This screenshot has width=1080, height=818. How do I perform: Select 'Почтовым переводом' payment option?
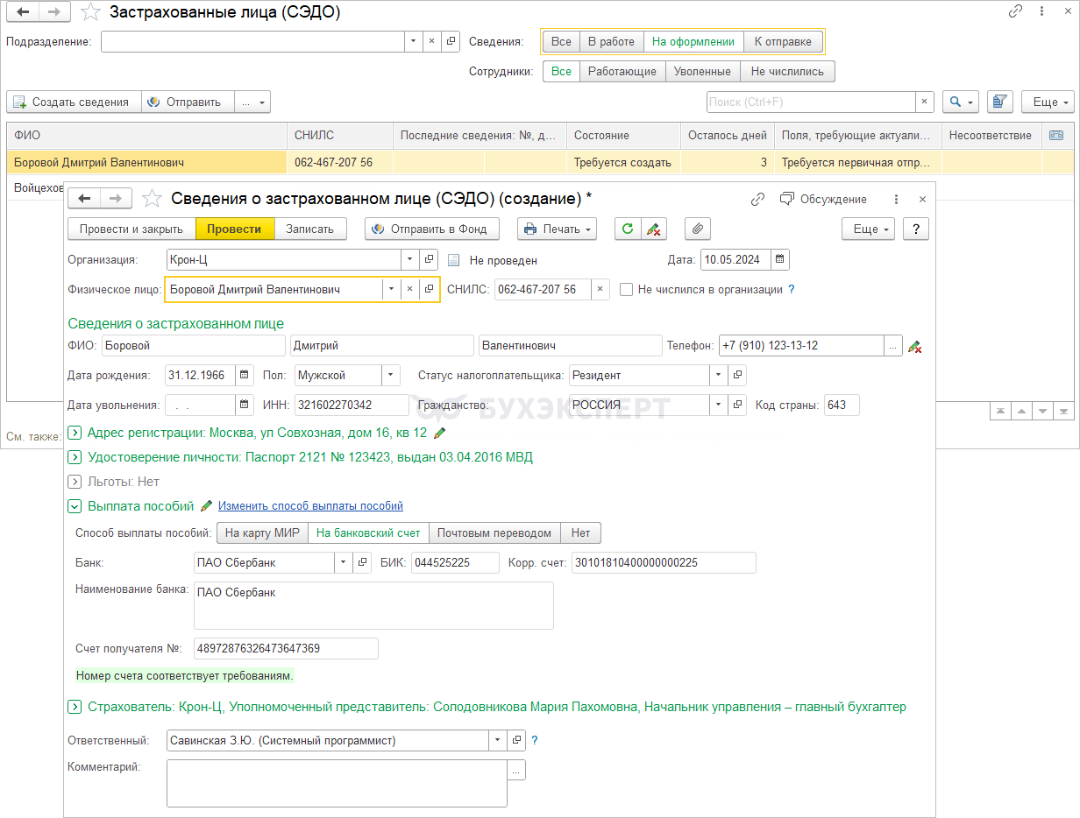494,533
